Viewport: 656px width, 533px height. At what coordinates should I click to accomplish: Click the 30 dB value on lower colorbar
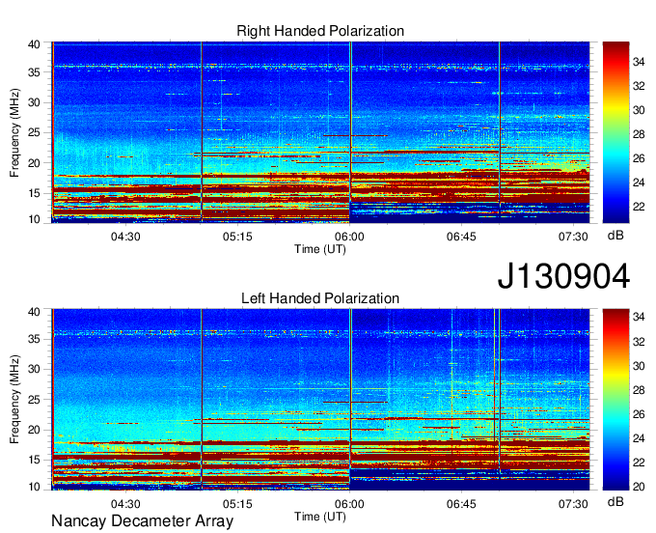(x=639, y=366)
